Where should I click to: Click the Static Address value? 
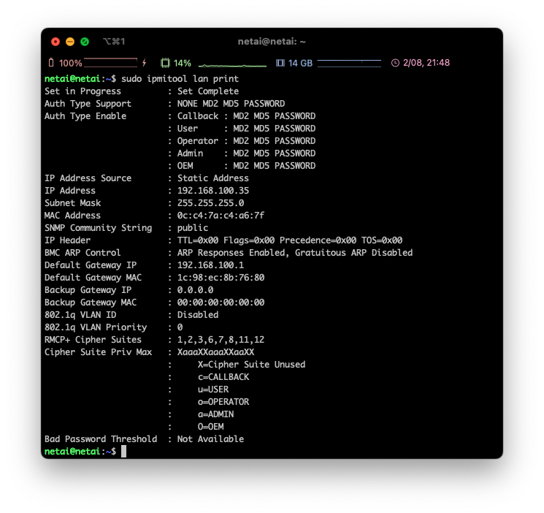coord(213,178)
